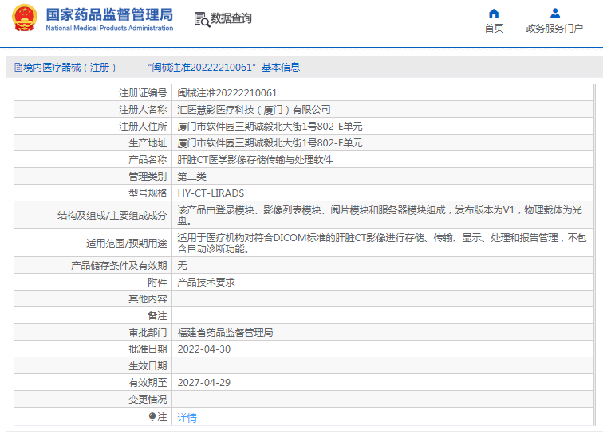This screenshot has width=603, height=433.
Task: Click the 型号规格 row label
Action: coord(148,193)
